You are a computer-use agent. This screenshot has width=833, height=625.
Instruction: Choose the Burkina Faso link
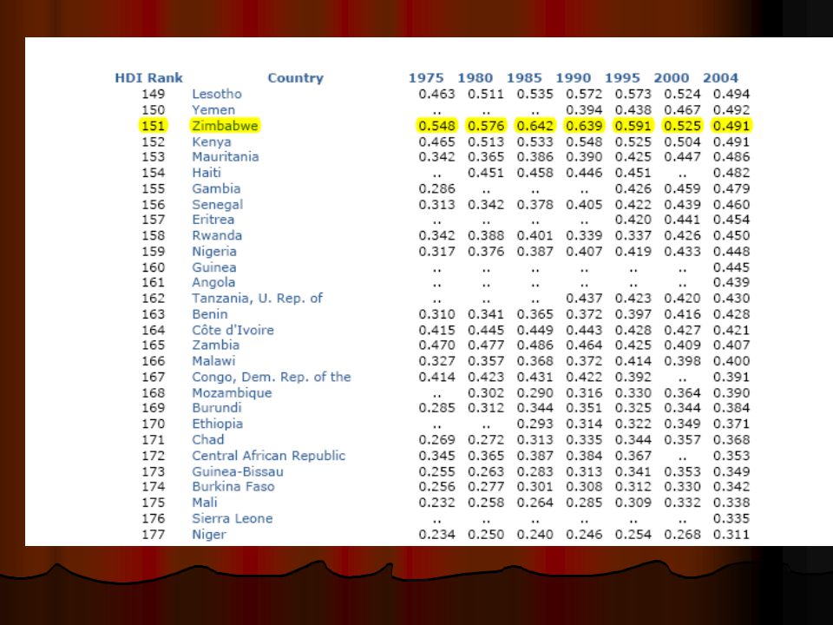[233, 486]
